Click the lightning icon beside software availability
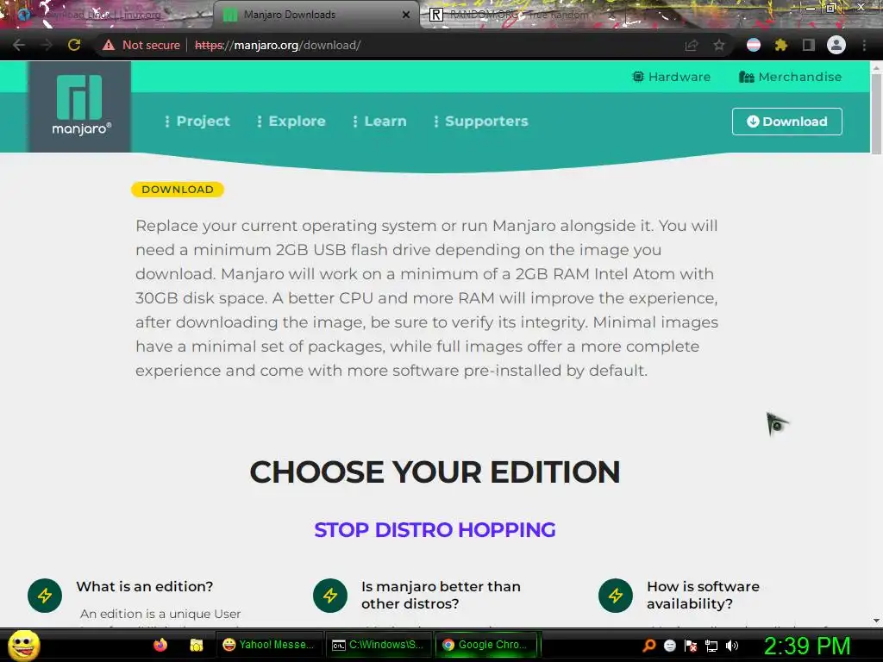Viewport: 883px width, 662px height. click(616, 596)
